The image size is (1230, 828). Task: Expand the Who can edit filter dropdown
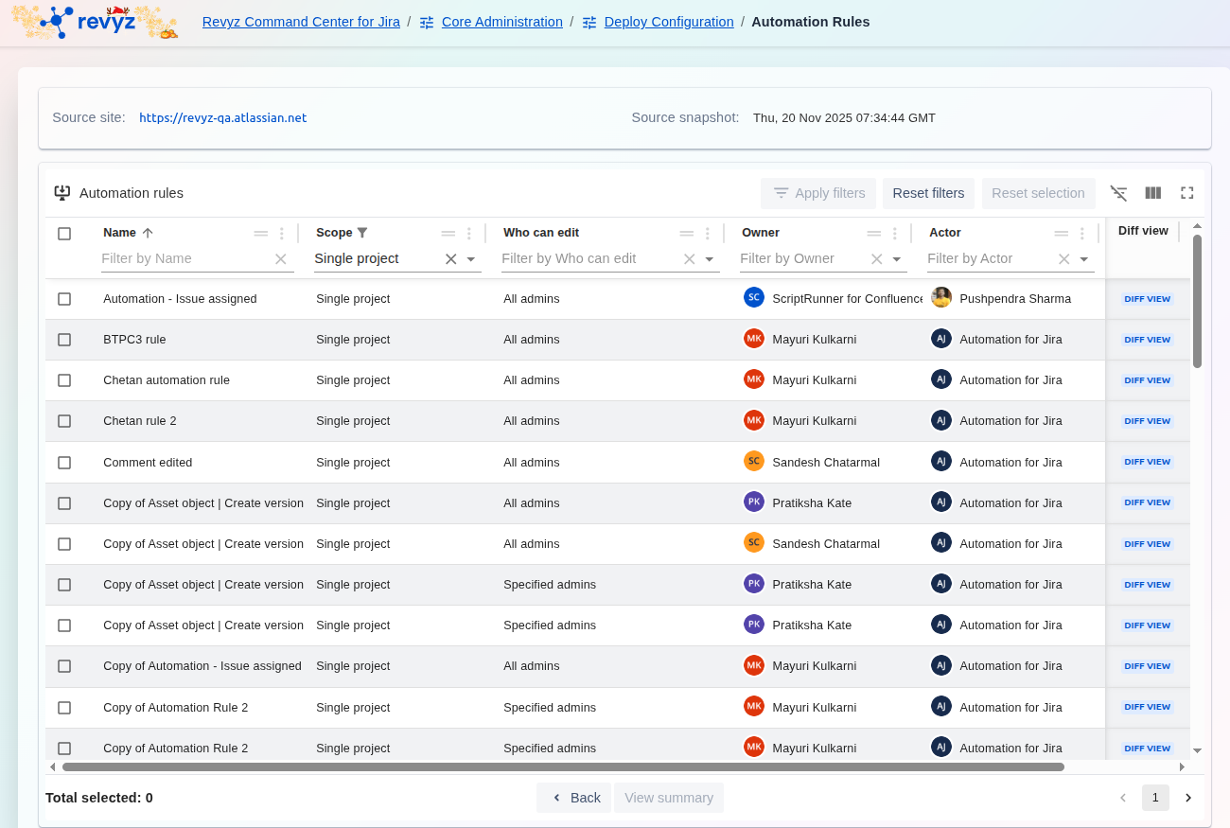710,259
